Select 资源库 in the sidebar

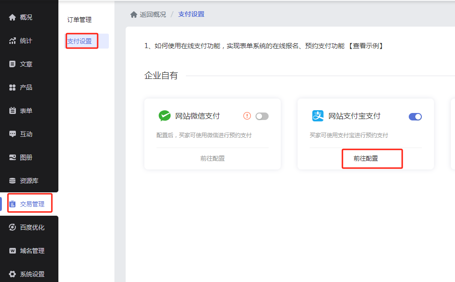coord(29,181)
